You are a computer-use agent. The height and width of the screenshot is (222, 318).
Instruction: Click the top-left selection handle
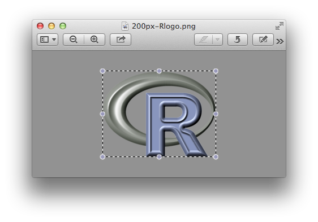tap(102, 71)
